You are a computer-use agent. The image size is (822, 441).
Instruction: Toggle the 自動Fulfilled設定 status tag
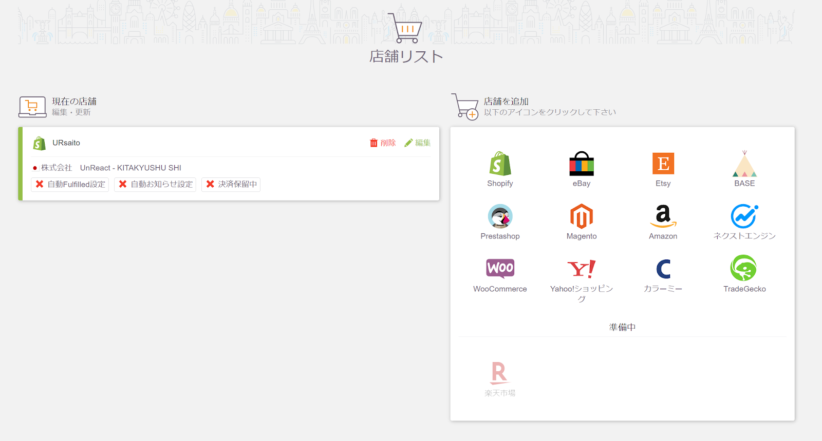click(x=70, y=184)
